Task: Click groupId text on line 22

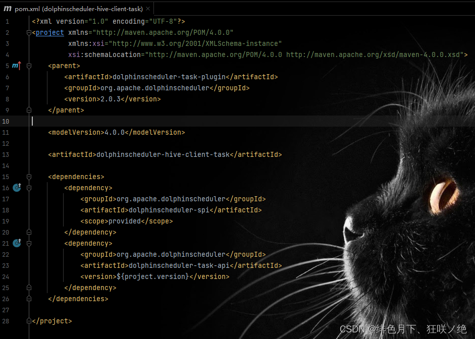Action: tap(171, 255)
